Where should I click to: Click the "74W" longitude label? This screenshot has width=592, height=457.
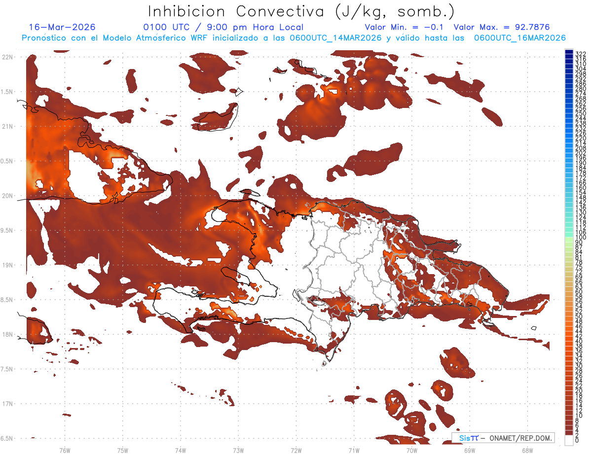point(181,450)
